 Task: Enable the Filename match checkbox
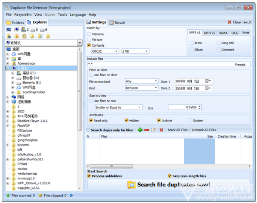pyautogui.click(x=89, y=34)
